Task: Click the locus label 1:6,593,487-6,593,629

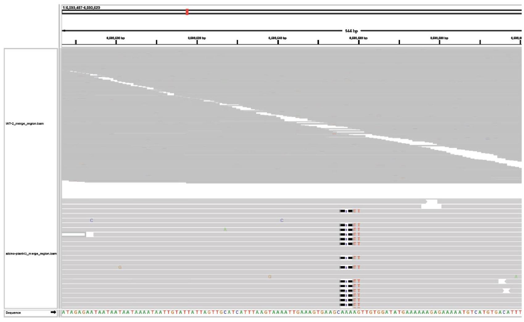Action: coord(81,8)
